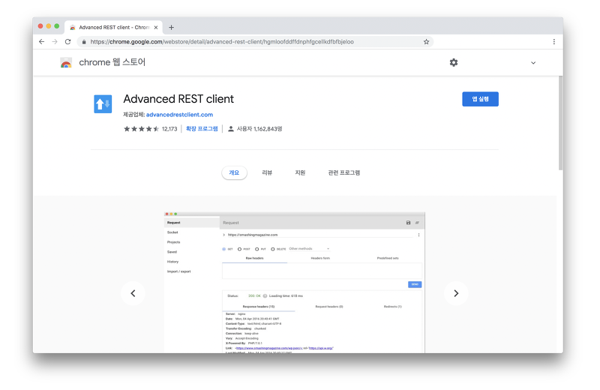Show next screenshot in carousel
This screenshot has height=390, width=600.
[456, 293]
